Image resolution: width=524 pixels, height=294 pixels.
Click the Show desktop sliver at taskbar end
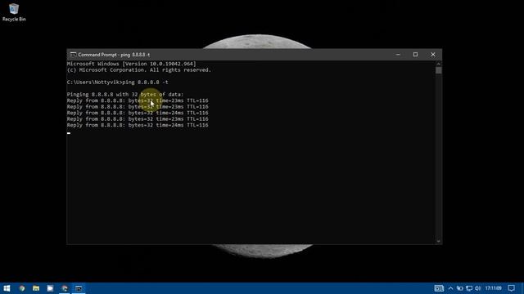point(522,288)
